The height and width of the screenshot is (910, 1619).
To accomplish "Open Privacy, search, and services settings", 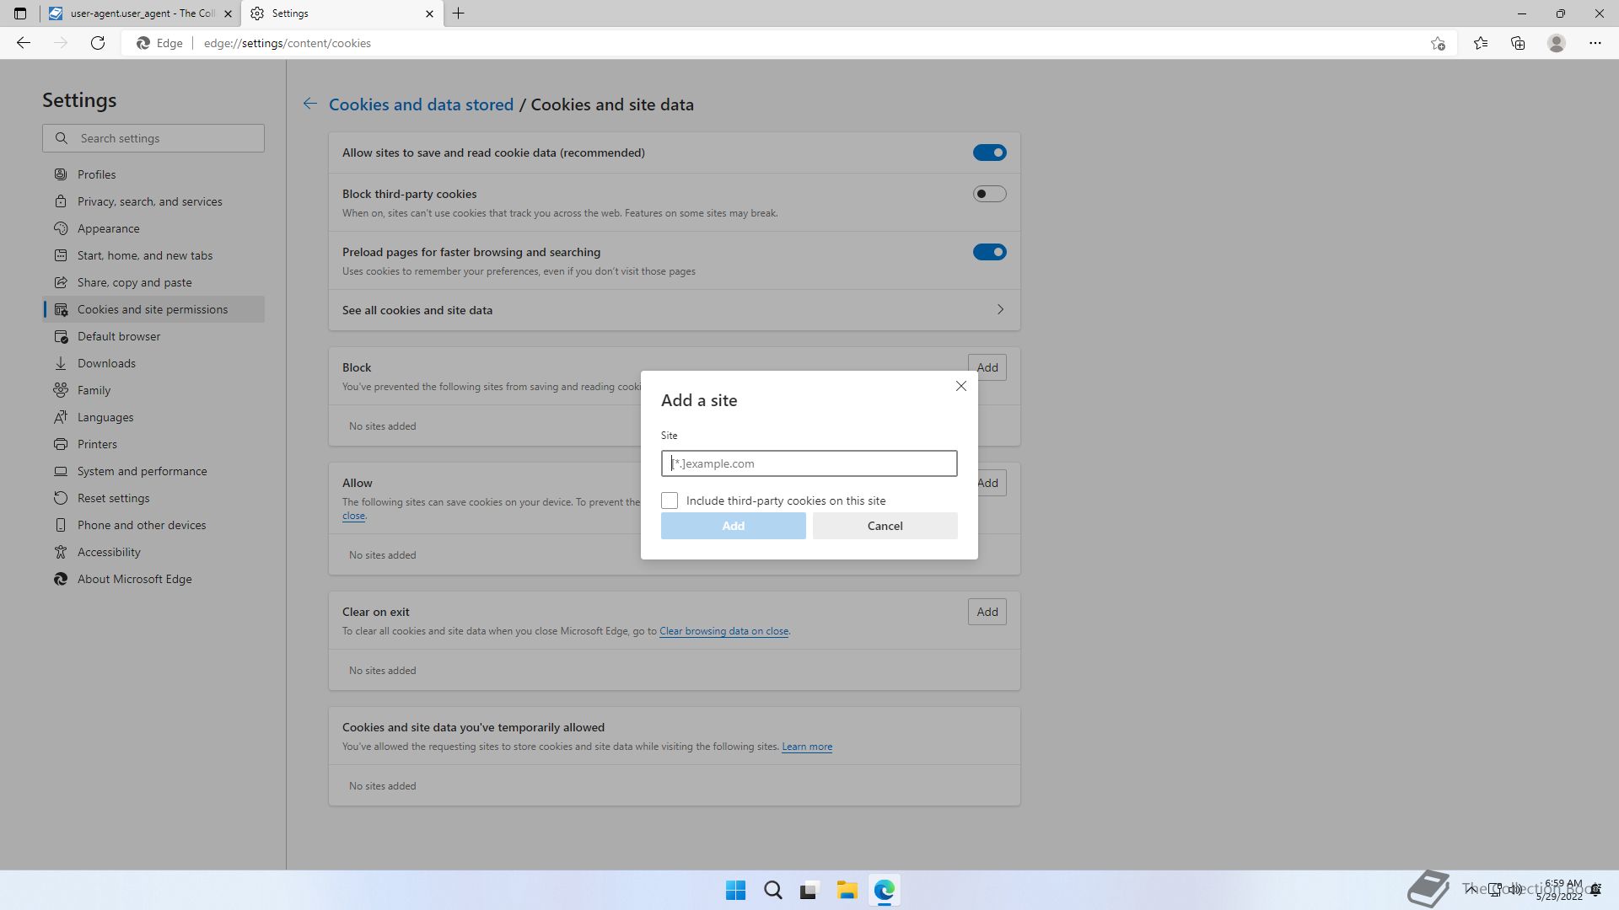I will coord(149,201).
